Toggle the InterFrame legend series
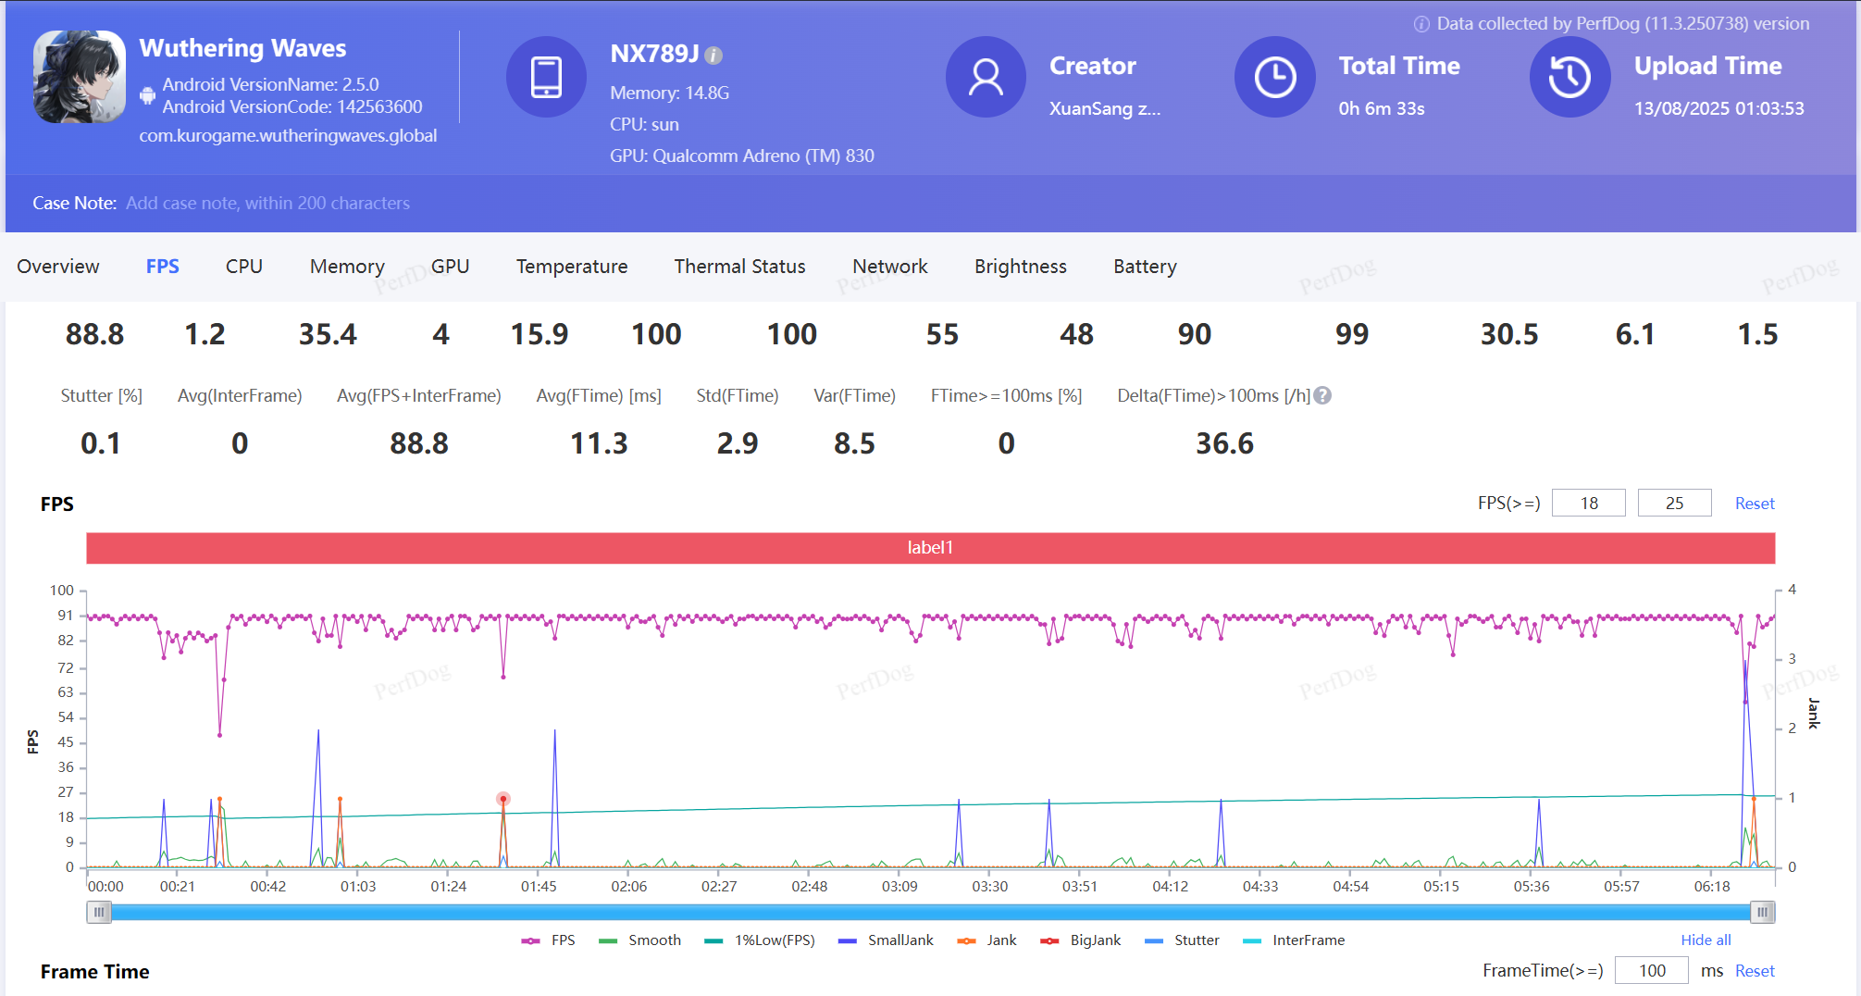The image size is (1861, 996). coord(1294,940)
